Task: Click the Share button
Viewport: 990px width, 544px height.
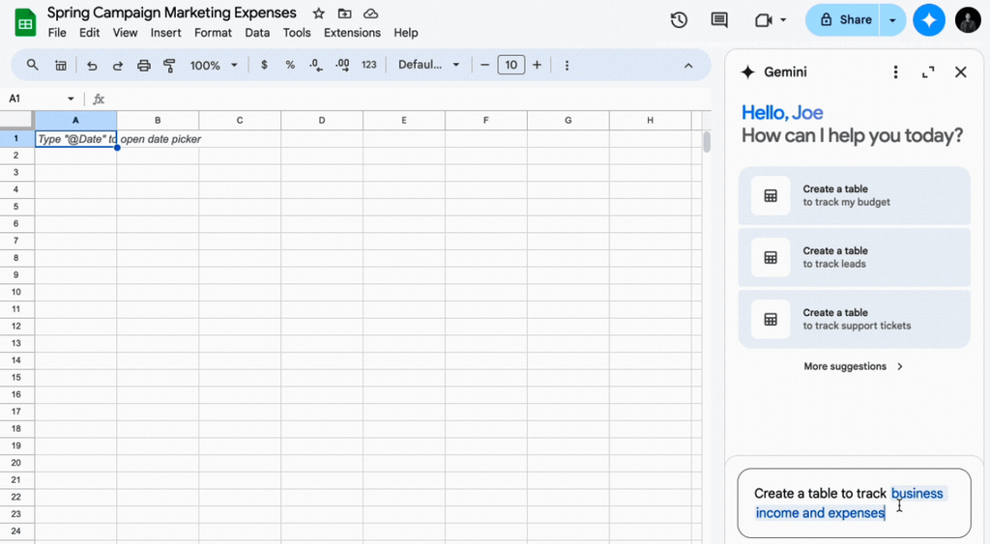Action: point(845,20)
